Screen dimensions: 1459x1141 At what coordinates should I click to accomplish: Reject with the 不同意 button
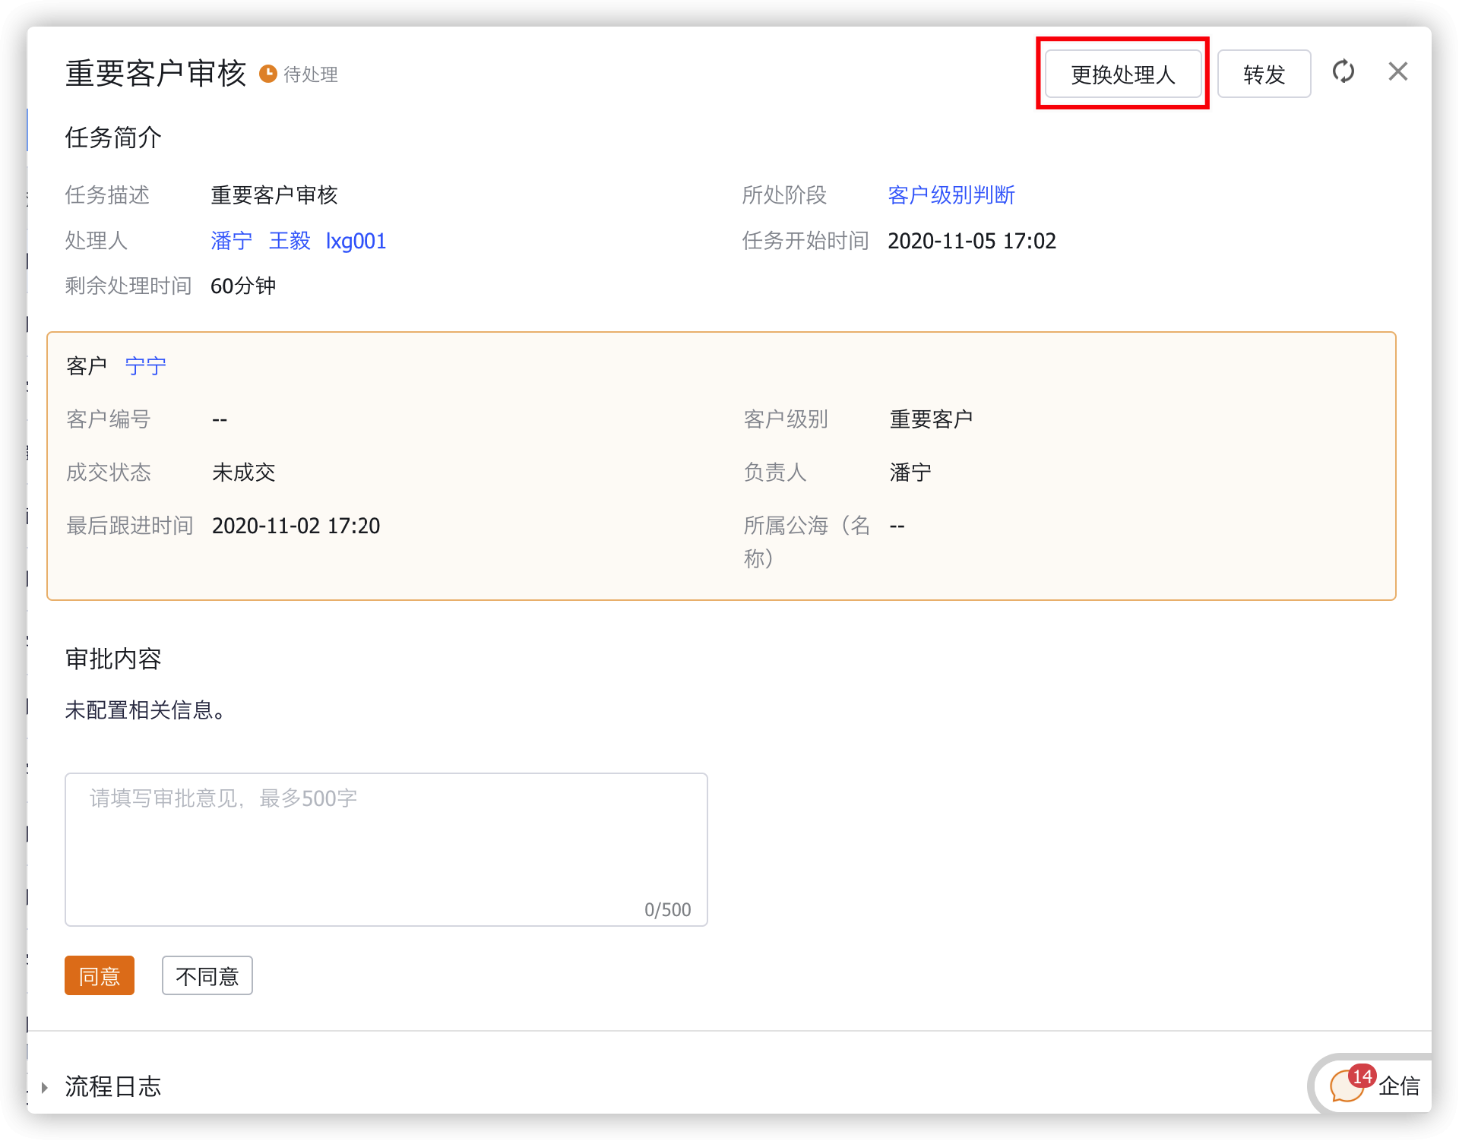[x=207, y=975]
